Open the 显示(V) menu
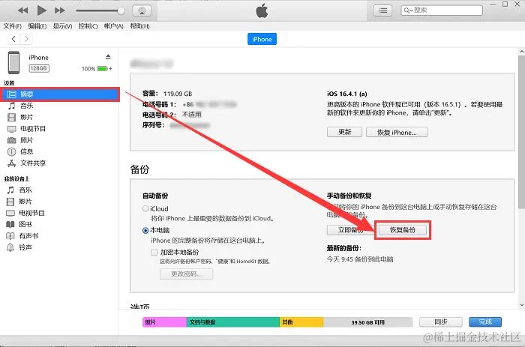Viewport: 525px width, 347px height. pos(62,26)
